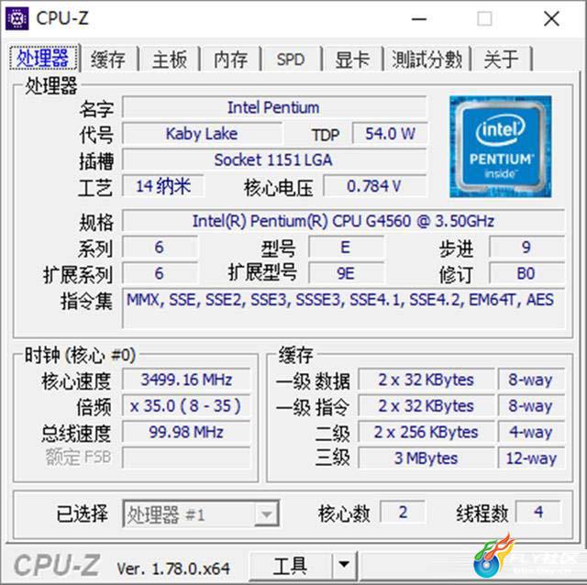
Task: Switch to the 測試分數 tab
Action: coord(427,60)
